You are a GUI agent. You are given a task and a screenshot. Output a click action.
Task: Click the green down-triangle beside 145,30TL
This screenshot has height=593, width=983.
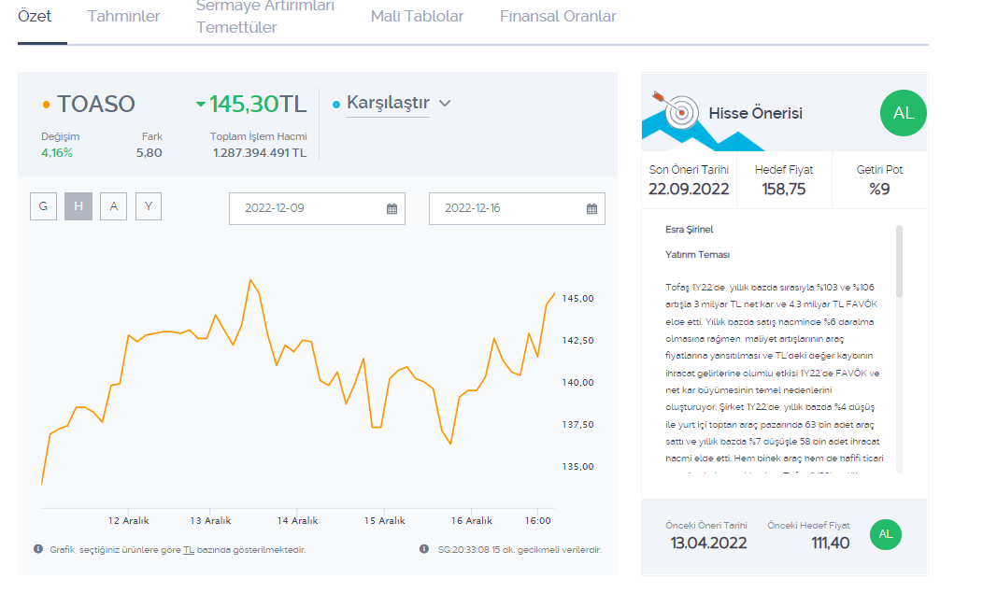(x=201, y=104)
